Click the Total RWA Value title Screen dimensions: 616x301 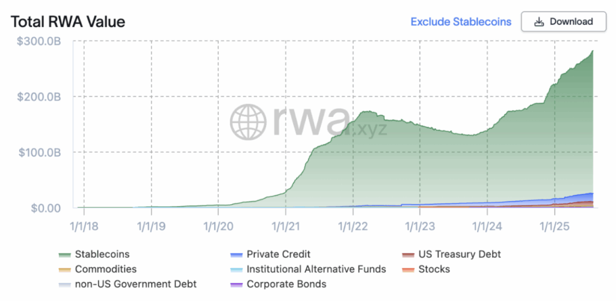[68, 22]
